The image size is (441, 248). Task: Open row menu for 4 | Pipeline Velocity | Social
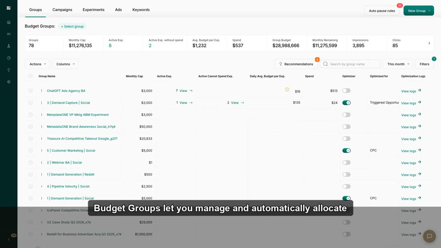pyautogui.click(x=41, y=186)
